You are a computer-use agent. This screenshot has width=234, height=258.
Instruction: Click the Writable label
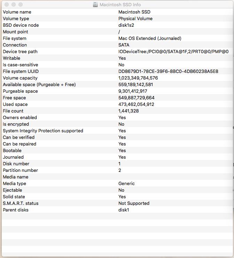click(x=11, y=58)
